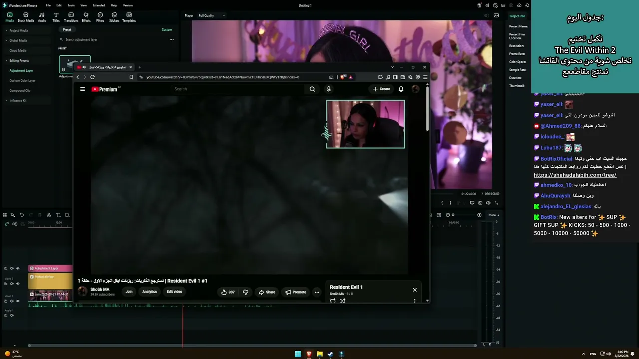Open the Filters tab in Filmora
The width and height of the screenshot is (639, 359).
pyautogui.click(x=100, y=17)
